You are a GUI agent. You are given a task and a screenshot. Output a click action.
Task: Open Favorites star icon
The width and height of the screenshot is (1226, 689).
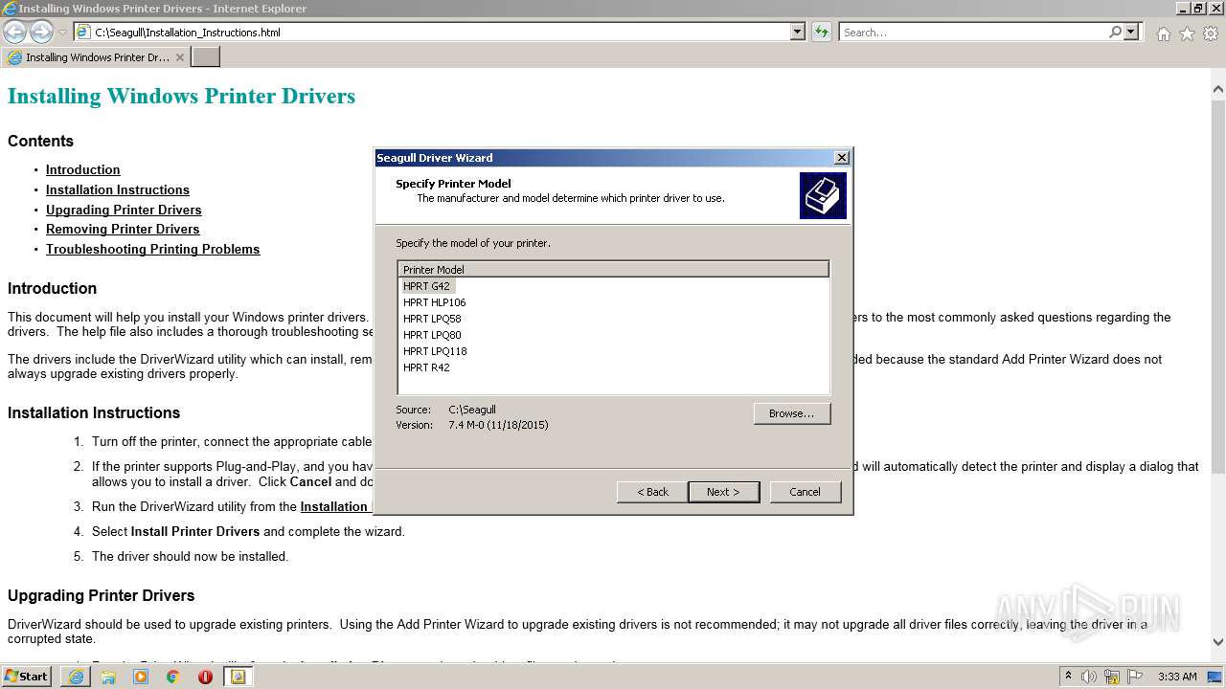(1187, 33)
